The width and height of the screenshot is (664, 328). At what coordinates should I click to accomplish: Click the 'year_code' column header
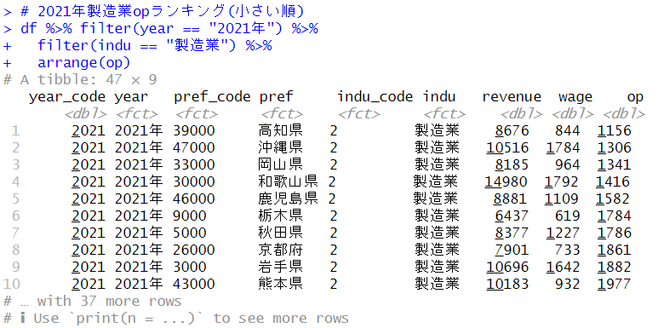67,97
